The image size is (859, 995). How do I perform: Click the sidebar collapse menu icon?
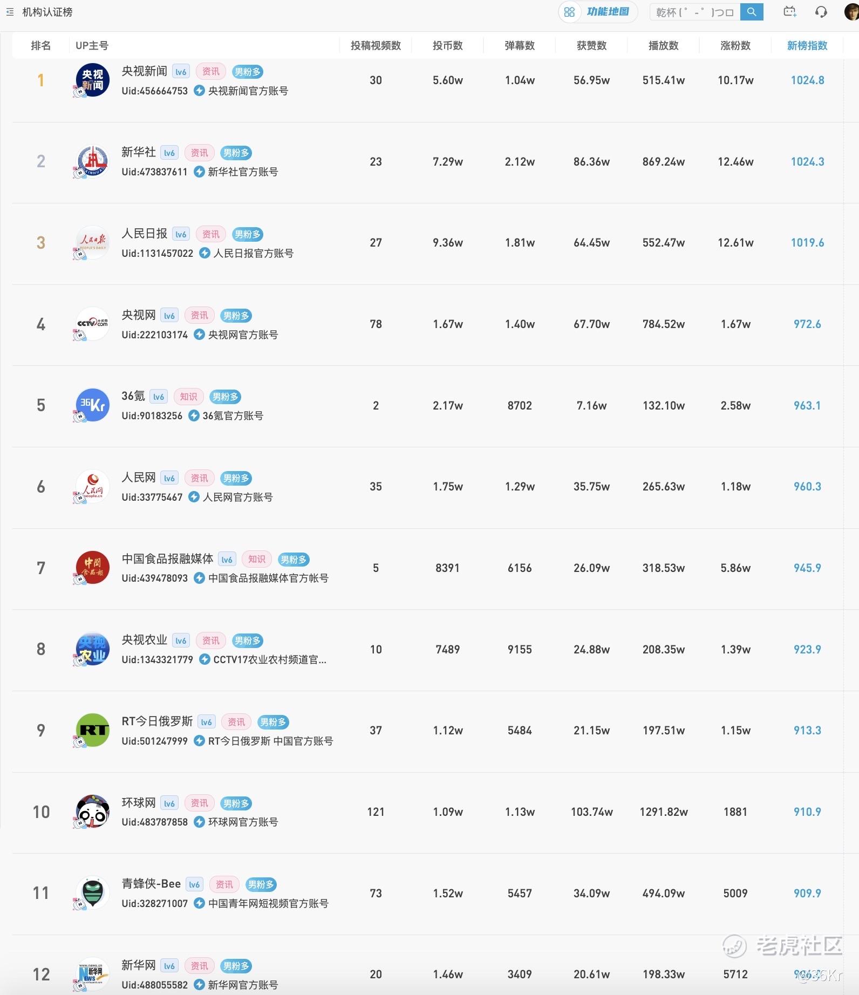(x=10, y=12)
